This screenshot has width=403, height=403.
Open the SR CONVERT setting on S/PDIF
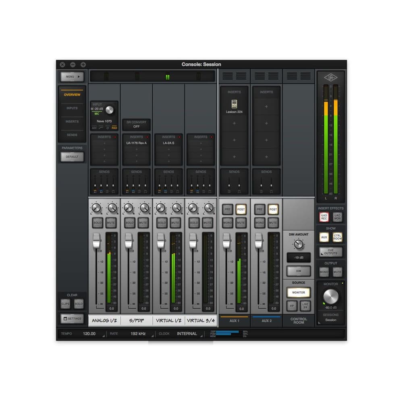[x=136, y=125]
